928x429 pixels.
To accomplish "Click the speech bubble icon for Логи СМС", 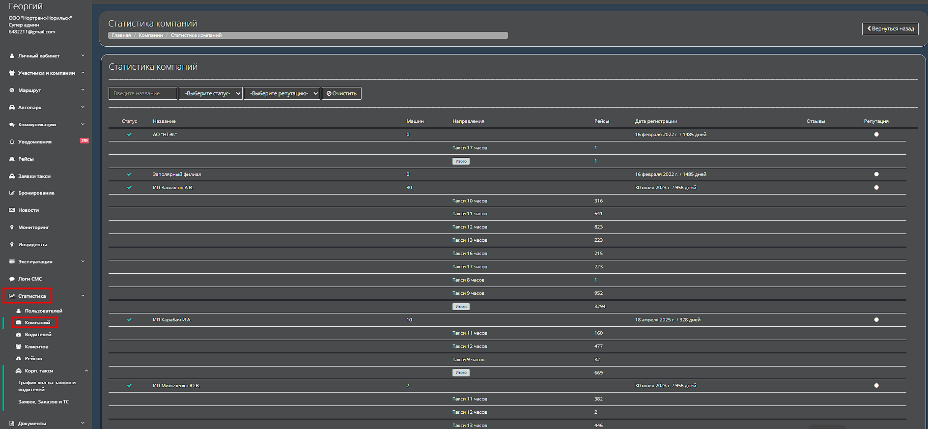I will (12, 279).
